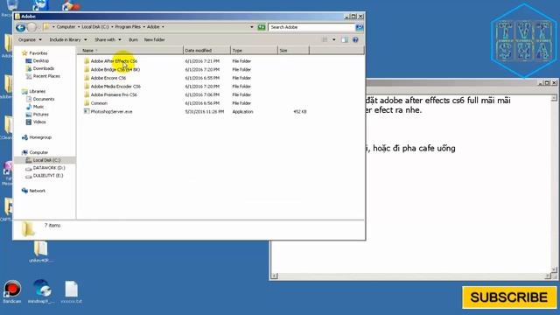This screenshot has height=315, width=560.
Task: Go back with the Explorer back arrow
Action: 21,27
